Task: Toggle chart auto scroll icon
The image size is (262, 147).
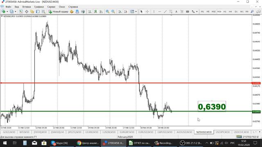Action: coord(120,11)
